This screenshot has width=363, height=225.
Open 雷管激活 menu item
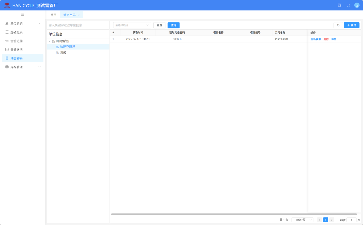(22, 50)
